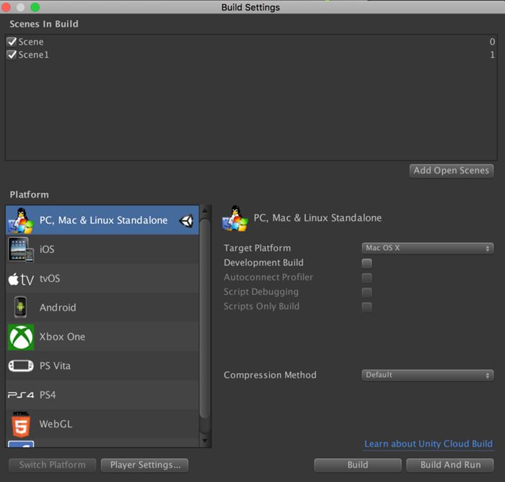
Task: Enable the Development Build checkbox
Action: pos(366,263)
